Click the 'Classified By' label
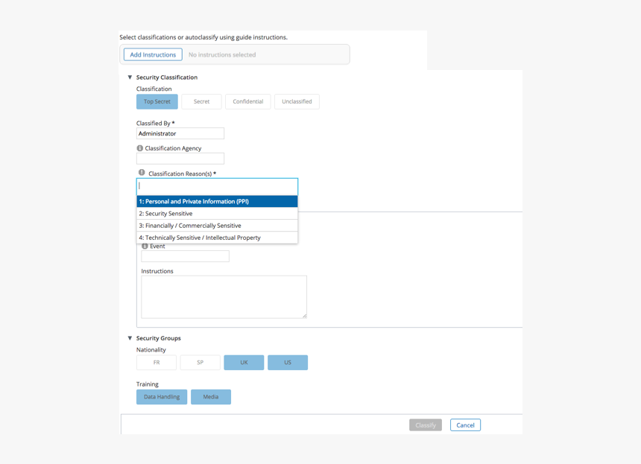The width and height of the screenshot is (641, 464). pyautogui.click(x=155, y=123)
